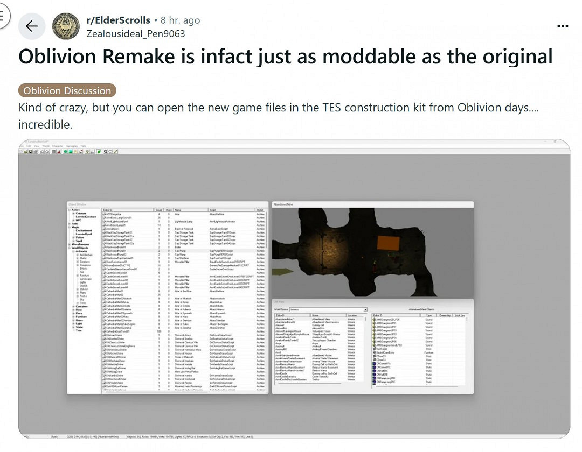Open the World Space dropdown

point(364,310)
